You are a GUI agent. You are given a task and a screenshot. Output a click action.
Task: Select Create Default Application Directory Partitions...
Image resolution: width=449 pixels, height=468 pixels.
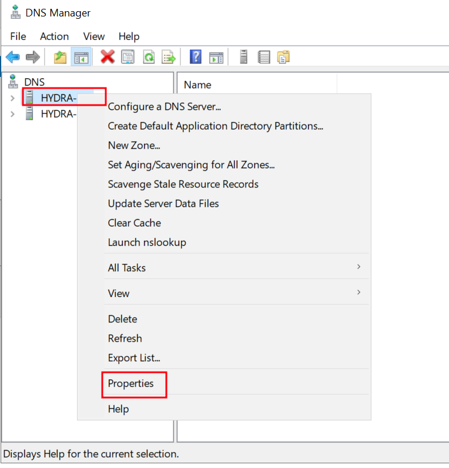point(215,126)
